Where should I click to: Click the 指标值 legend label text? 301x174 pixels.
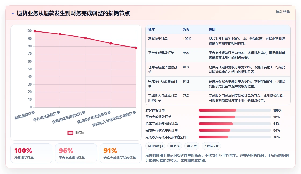coord(79,133)
